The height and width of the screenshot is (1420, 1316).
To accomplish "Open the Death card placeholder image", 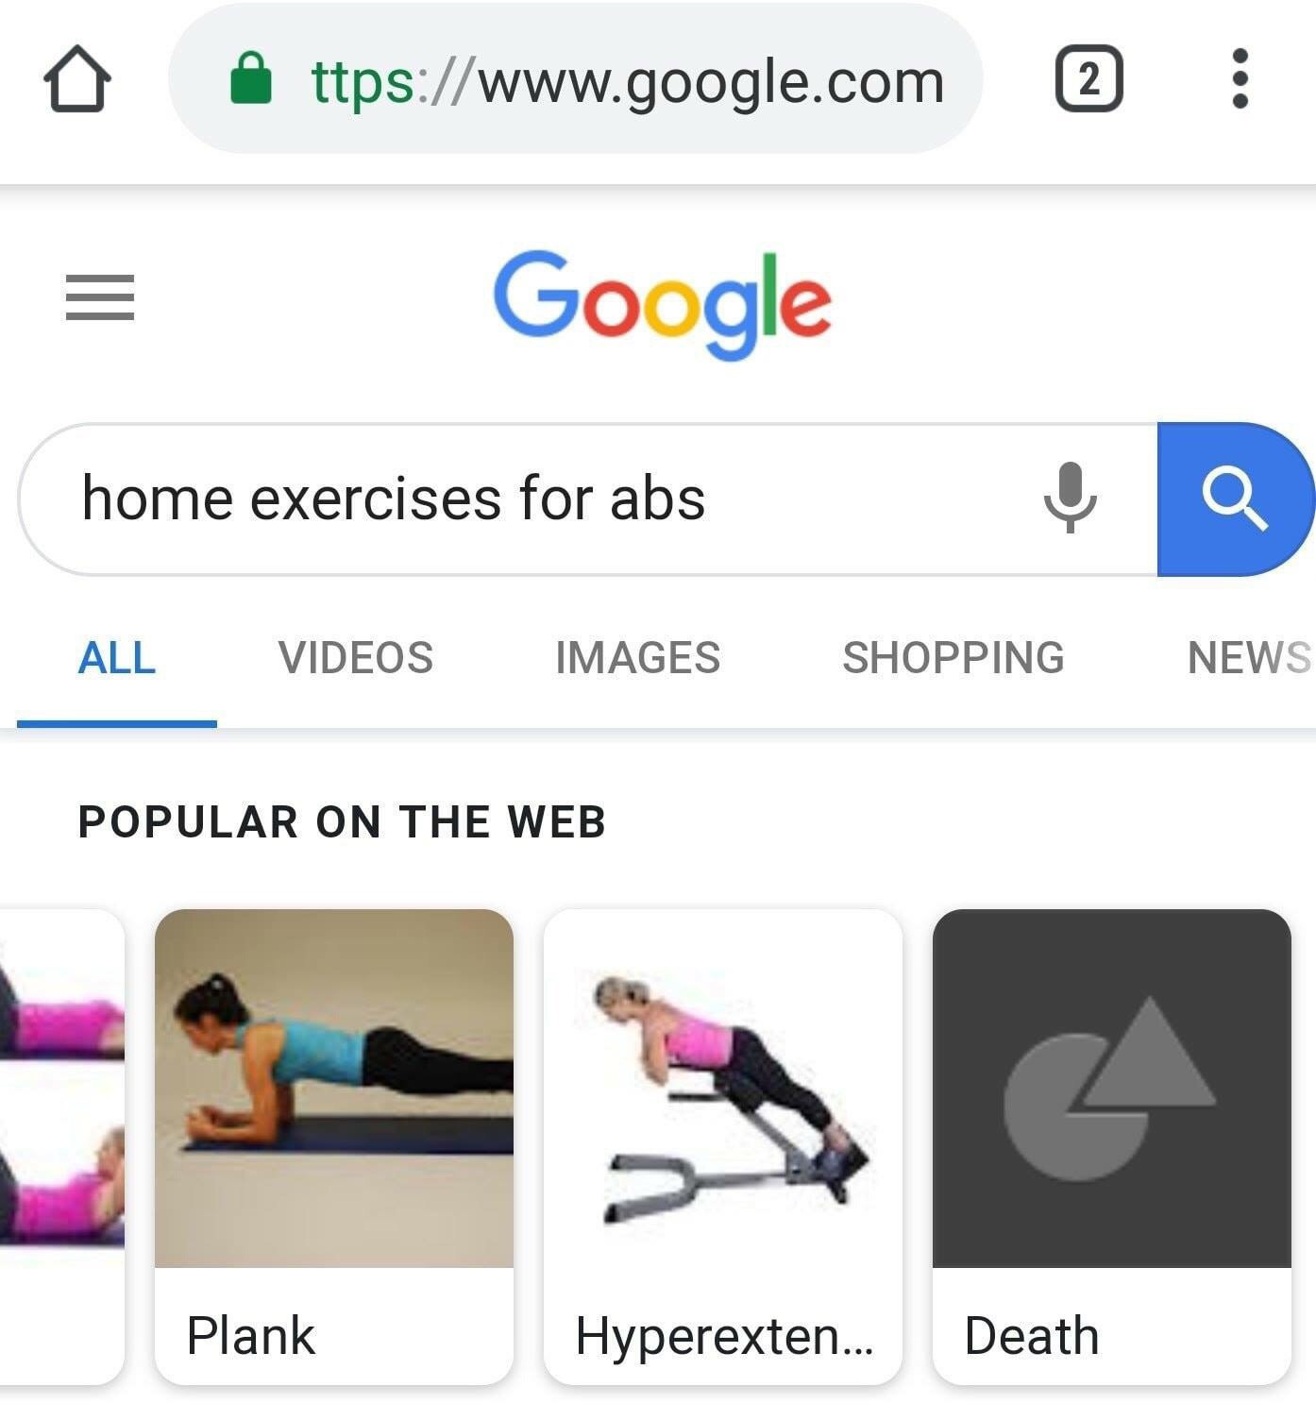I will point(1112,1089).
